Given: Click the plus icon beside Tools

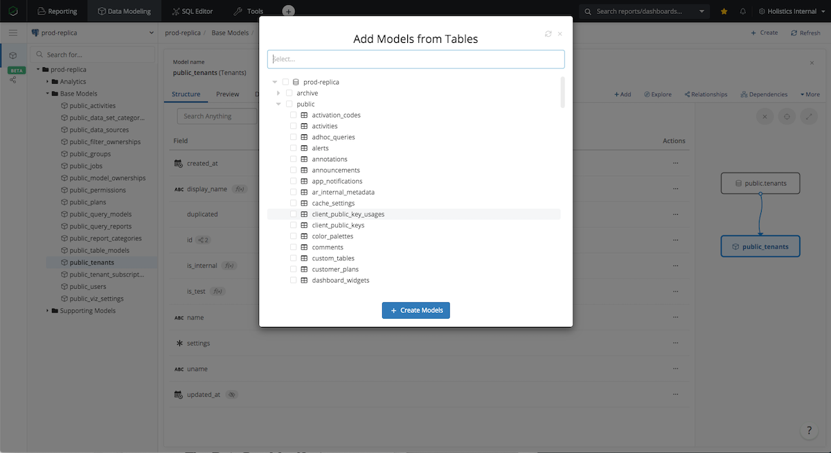Looking at the screenshot, I should (289, 12).
